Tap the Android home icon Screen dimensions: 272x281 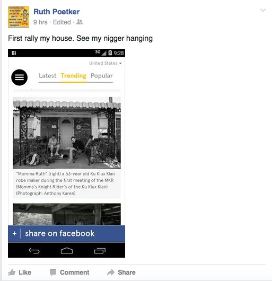pos(67,251)
